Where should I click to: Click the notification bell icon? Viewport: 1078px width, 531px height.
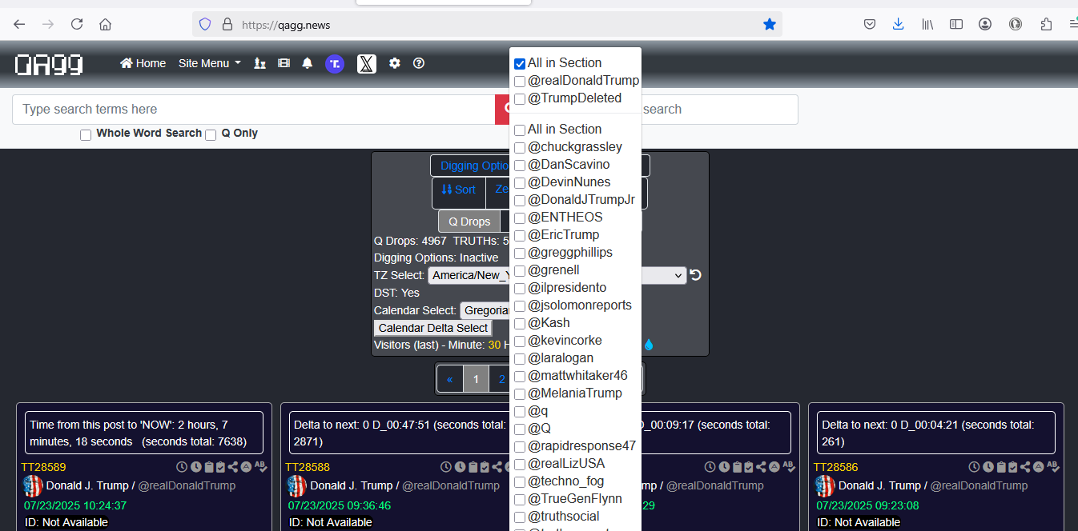[308, 63]
